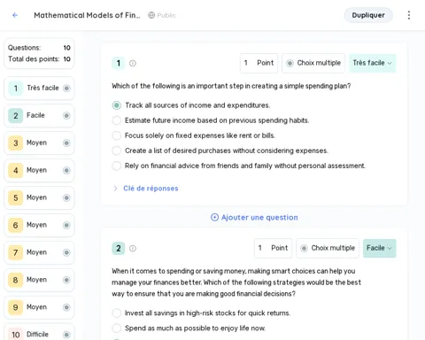
Task: Click the yellow number 6 badge
Action: (x=15, y=225)
